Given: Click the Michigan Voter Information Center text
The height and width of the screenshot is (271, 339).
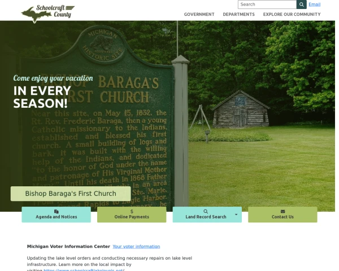Looking at the screenshot, I should pyautogui.click(x=68, y=246).
